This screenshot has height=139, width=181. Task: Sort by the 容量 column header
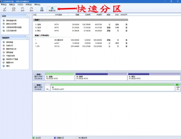74,14
